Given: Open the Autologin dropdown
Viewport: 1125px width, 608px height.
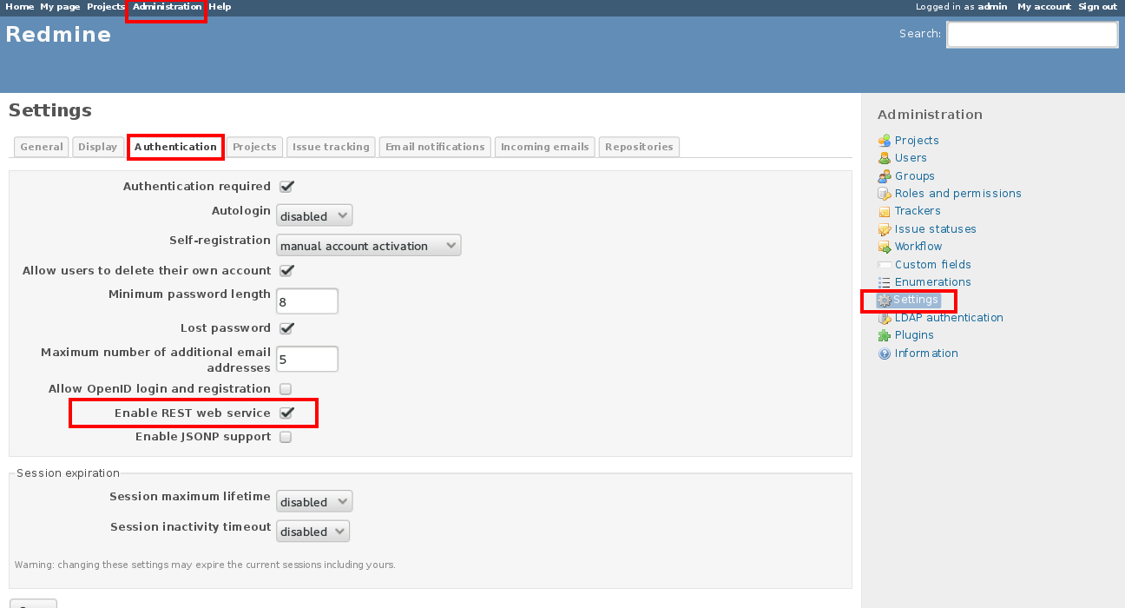Looking at the screenshot, I should tap(314, 215).
